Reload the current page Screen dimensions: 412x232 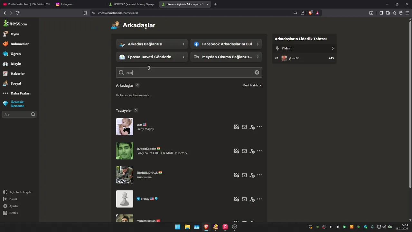point(17,13)
